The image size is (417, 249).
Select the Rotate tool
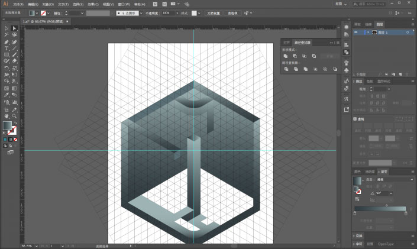click(7, 68)
